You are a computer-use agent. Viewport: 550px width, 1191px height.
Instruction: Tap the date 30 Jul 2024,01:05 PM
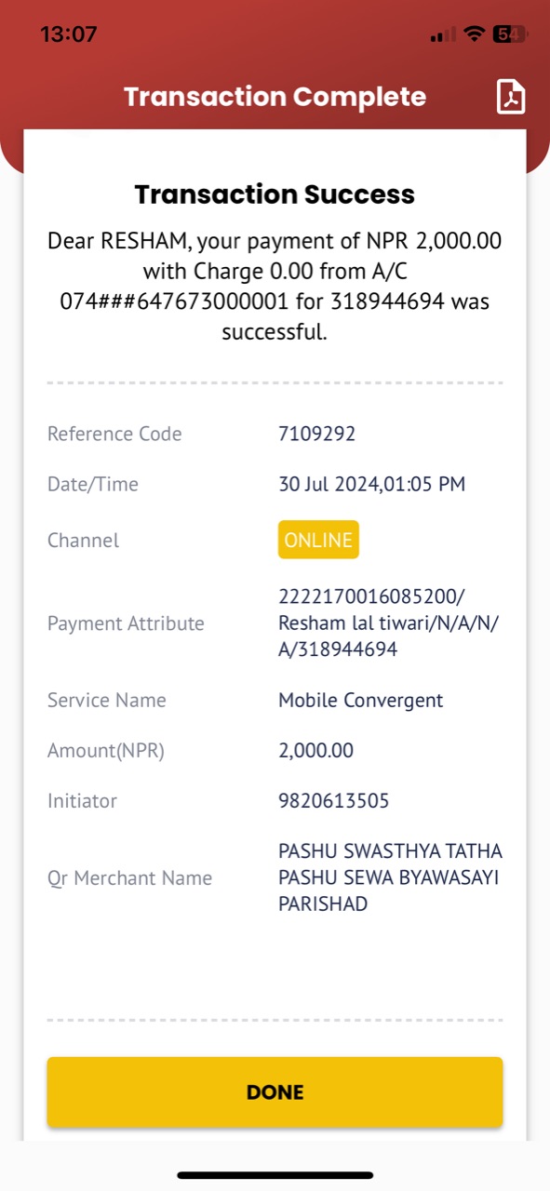(371, 484)
